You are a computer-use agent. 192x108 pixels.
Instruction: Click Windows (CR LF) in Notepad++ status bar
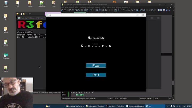click(146, 99)
